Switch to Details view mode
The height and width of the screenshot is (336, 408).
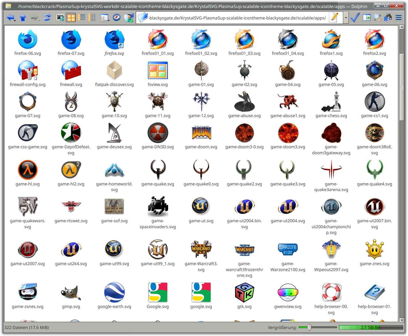pyautogui.click(x=92, y=18)
